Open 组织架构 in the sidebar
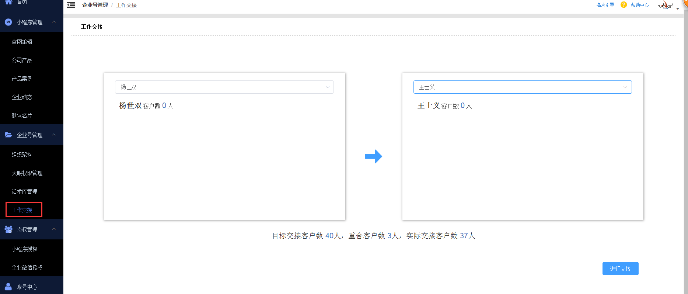688x294 pixels. [22, 155]
